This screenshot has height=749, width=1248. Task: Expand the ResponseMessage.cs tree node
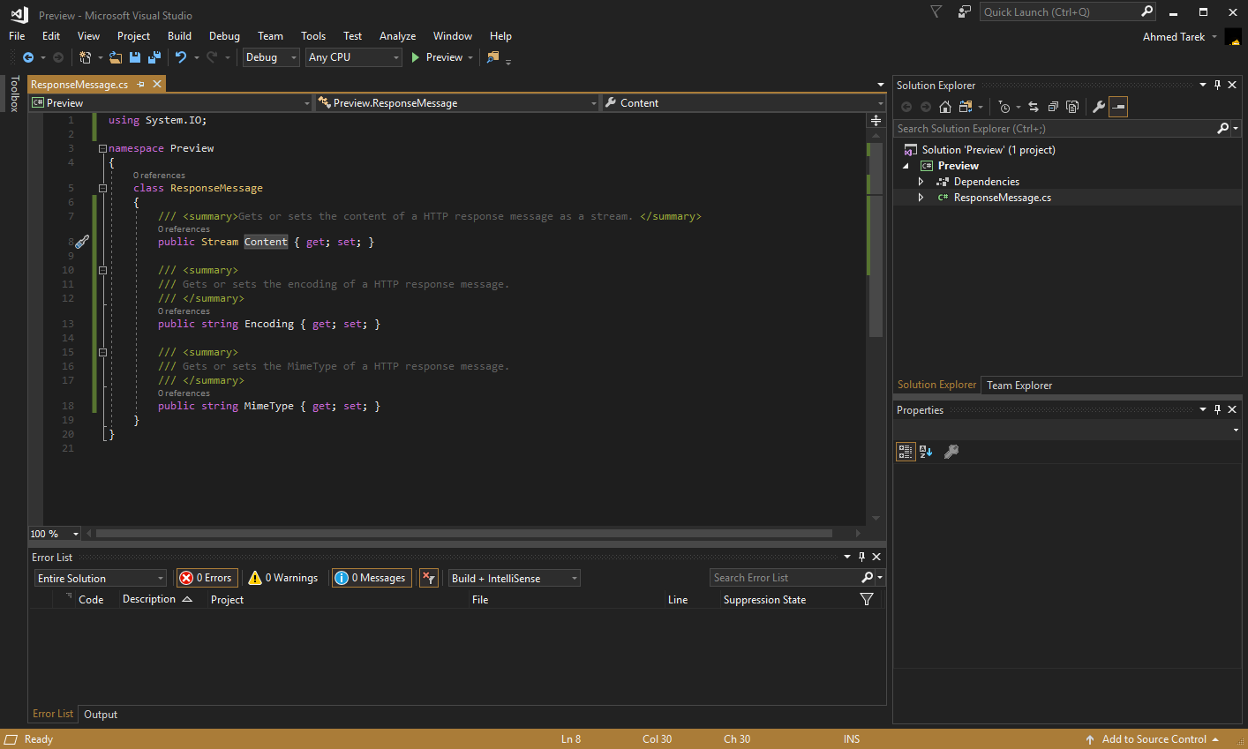tap(921, 198)
